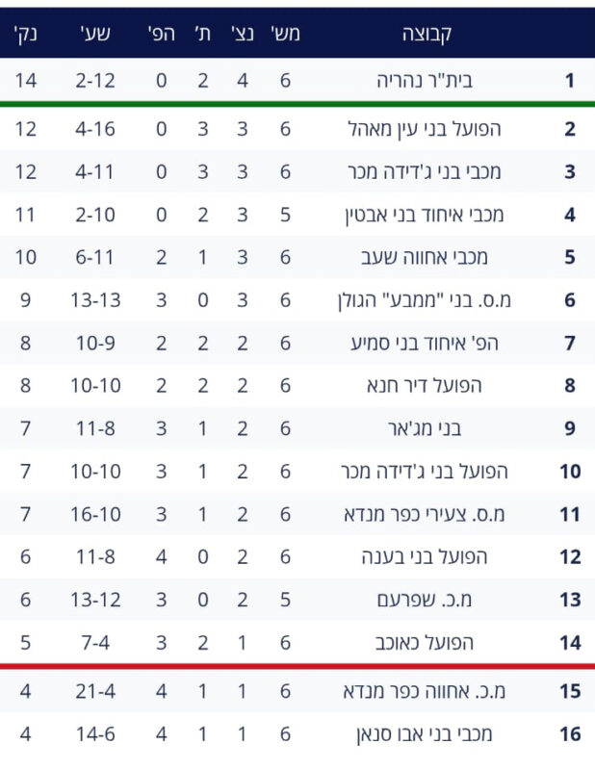
Task: Open team בית"ר נהריה in first place
Action: pyautogui.click(x=426, y=81)
